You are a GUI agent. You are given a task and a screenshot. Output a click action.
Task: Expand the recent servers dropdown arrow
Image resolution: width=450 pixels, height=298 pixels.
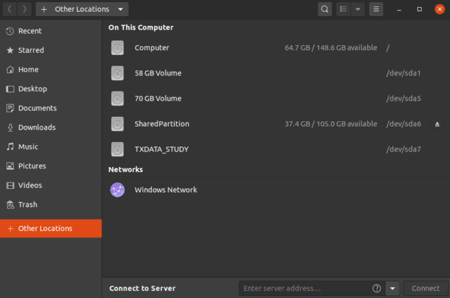point(392,288)
